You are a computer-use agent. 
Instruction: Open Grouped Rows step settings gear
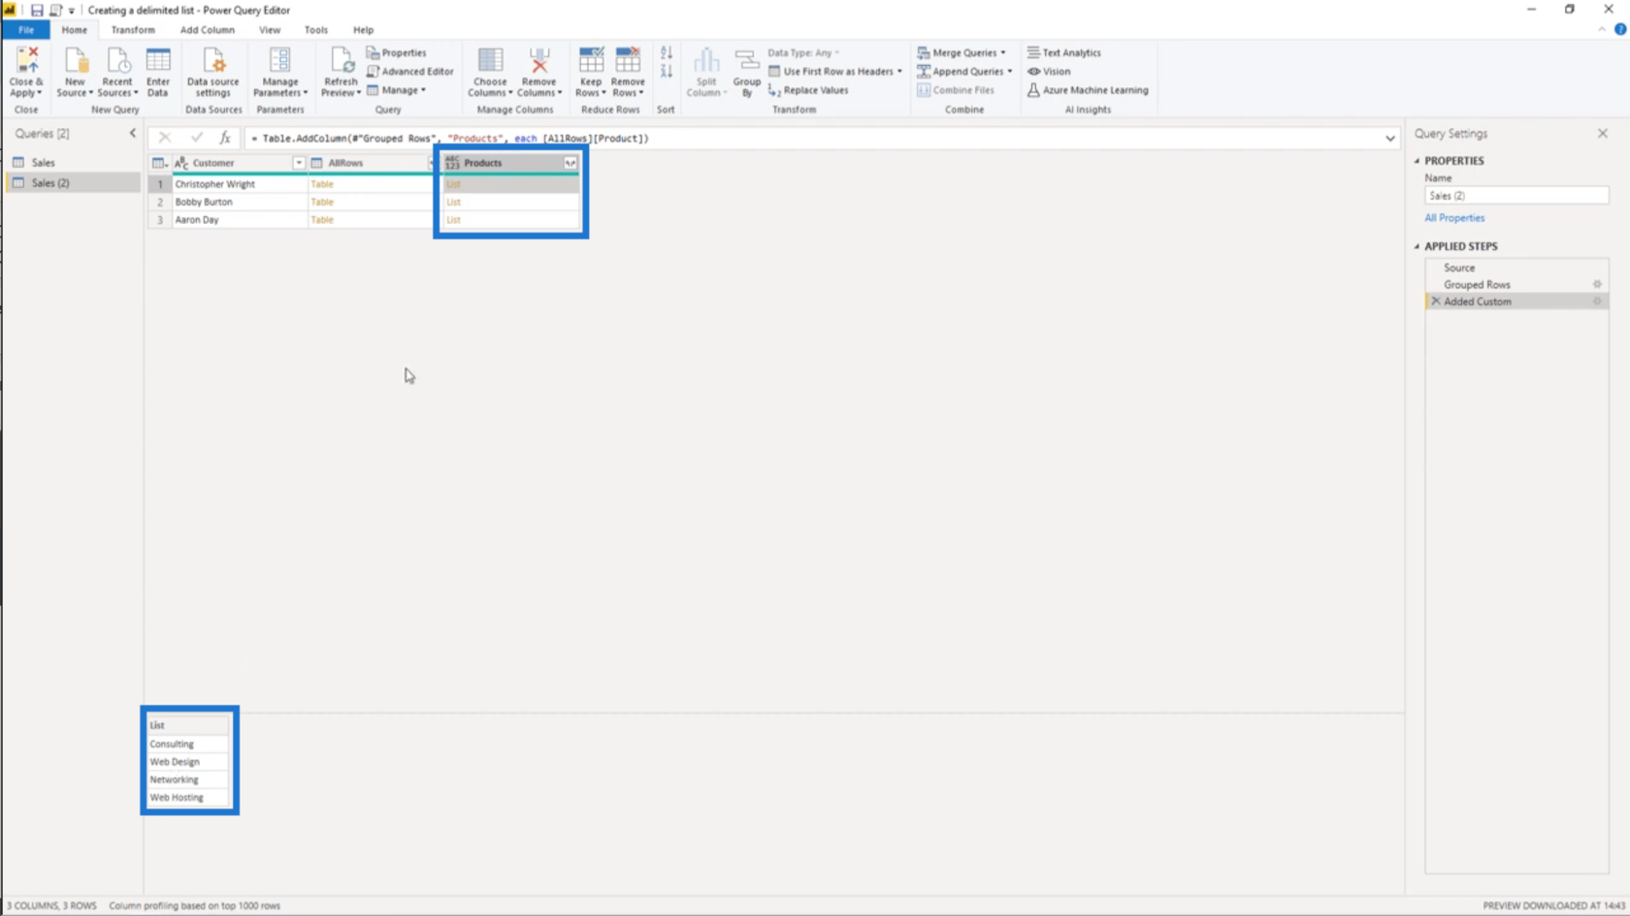[1597, 284]
